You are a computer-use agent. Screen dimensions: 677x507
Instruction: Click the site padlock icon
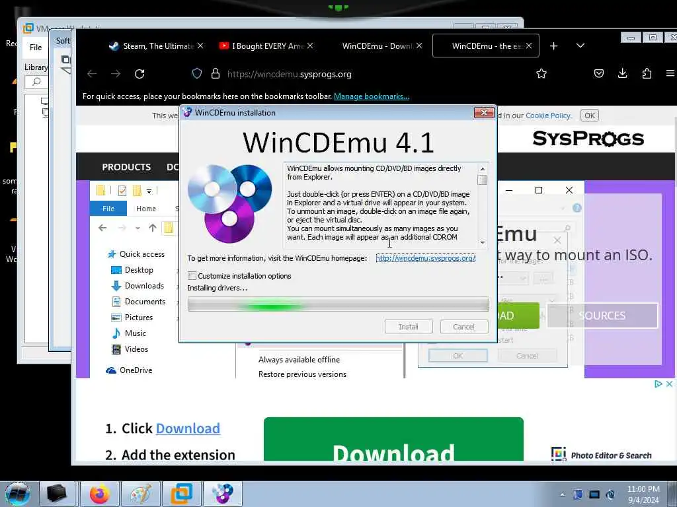click(x=216, y=74)
